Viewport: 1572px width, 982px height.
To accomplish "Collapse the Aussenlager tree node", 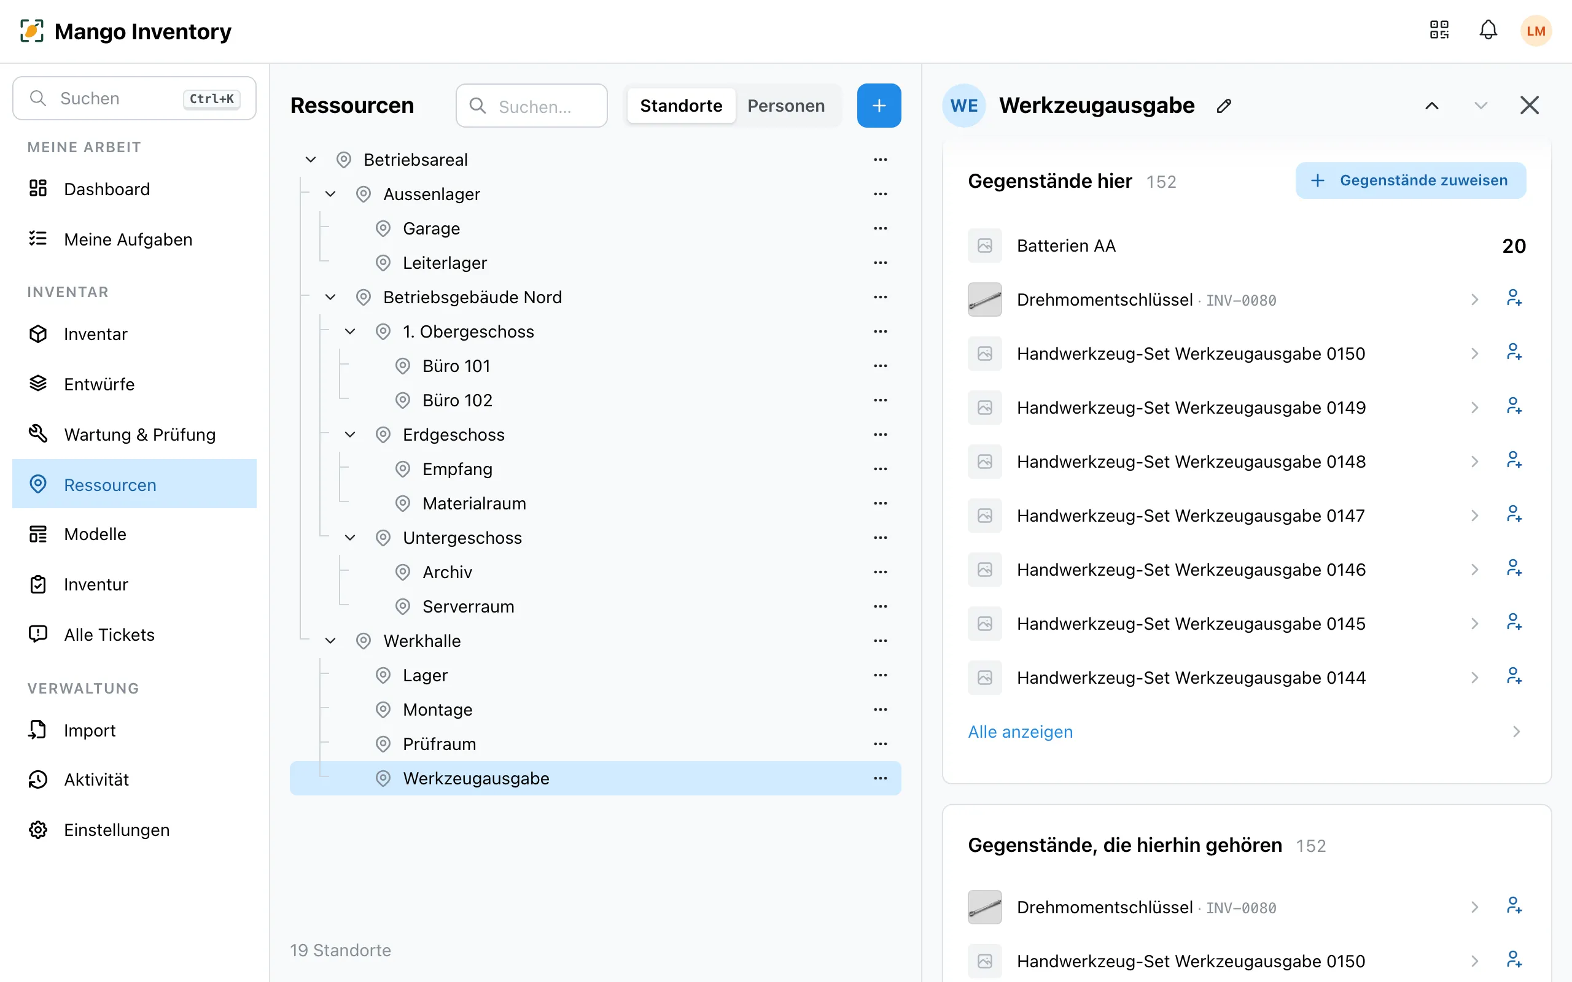I will [x=330, y=194].
